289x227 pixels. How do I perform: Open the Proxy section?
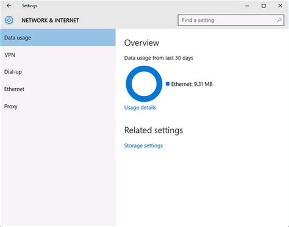coord(58,107)
